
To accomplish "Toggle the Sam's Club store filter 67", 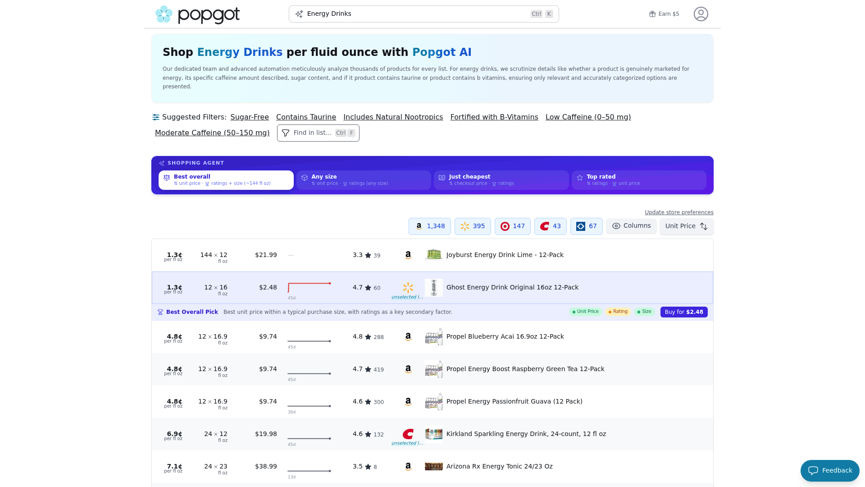I will pyautogui.click(x=586, y=226).
